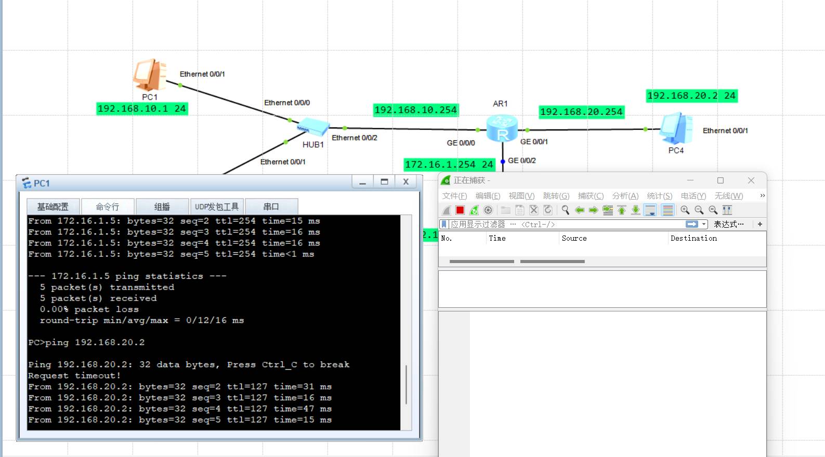
Task: Restart the current capture
Action: [x=474, y=210]
